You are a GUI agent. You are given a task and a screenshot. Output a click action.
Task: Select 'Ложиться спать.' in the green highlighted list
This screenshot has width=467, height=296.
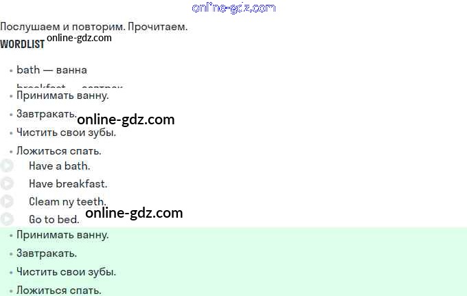coord(58,291)
